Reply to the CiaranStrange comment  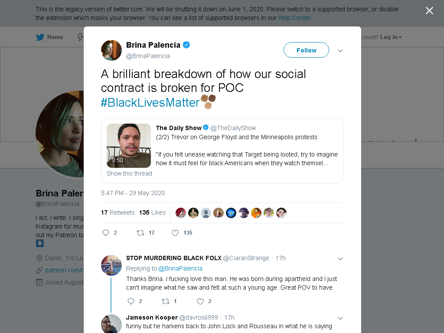[131, 301]
